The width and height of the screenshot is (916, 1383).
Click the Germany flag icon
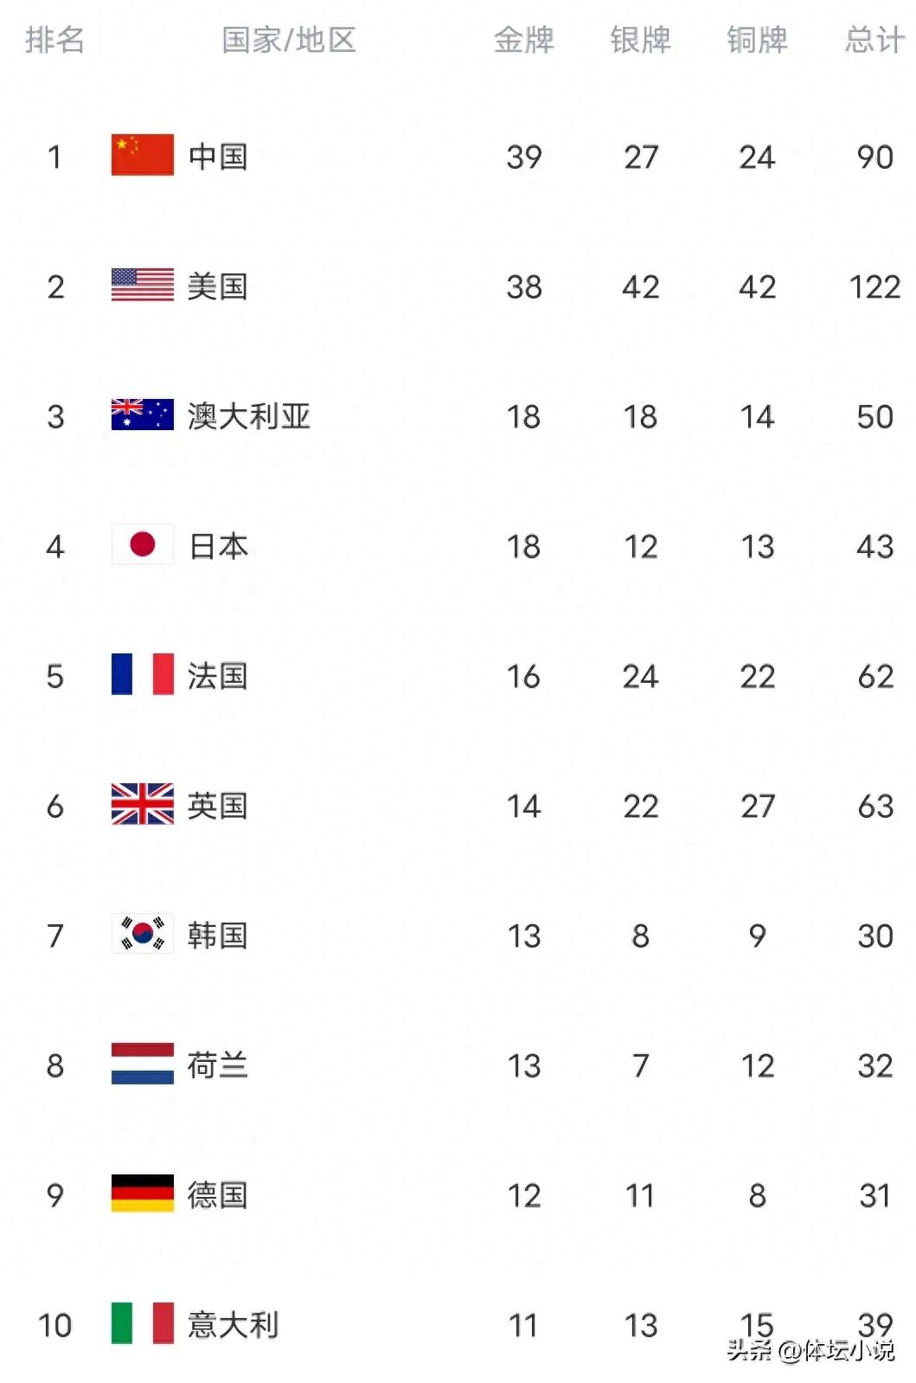tap(143, 1193)
